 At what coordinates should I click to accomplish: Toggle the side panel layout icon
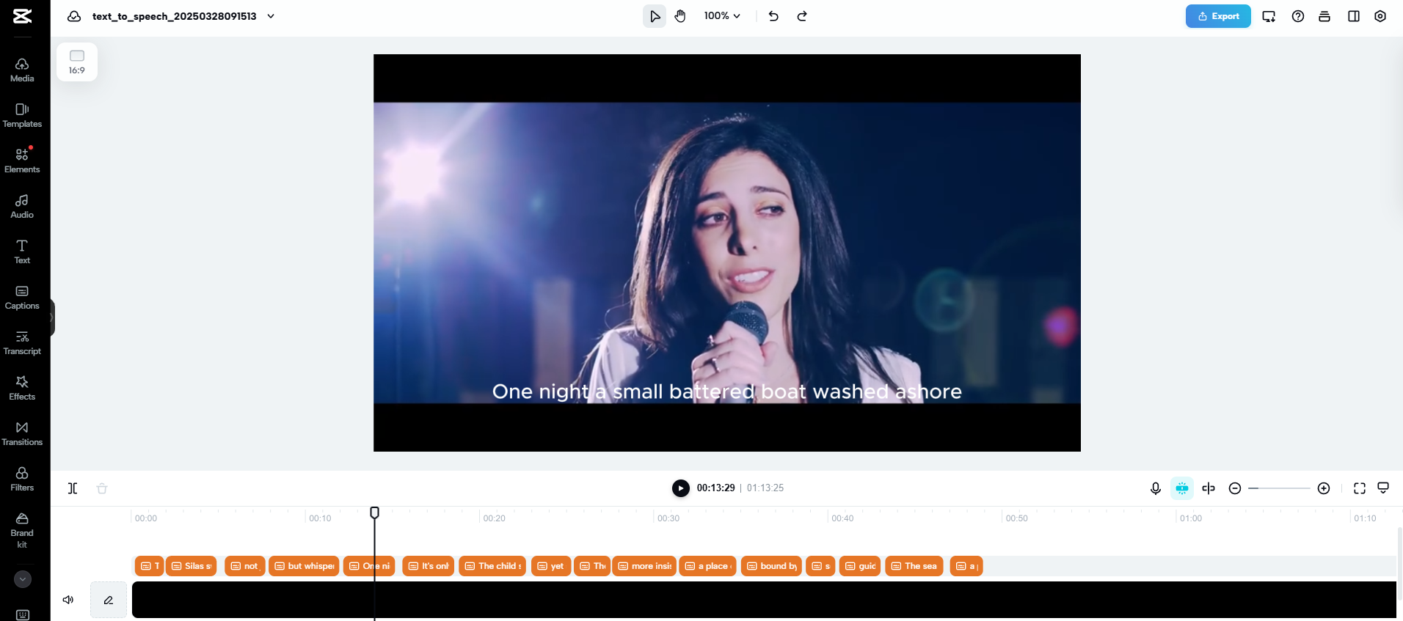click(x=1354, y=16)
